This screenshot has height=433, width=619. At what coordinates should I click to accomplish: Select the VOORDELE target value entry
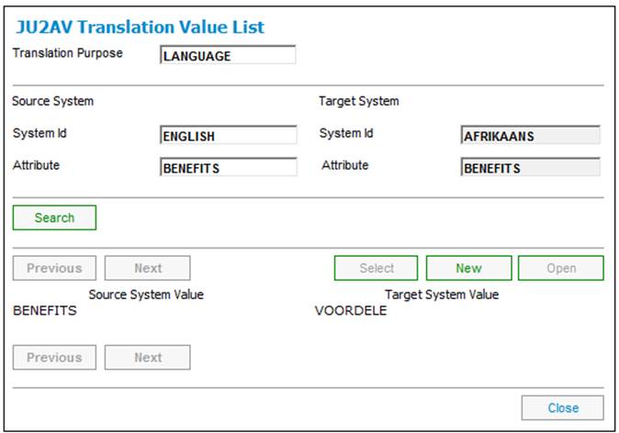pos(351,311)
